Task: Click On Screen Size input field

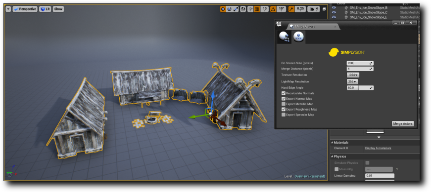Action: click(x=360, y=63)
